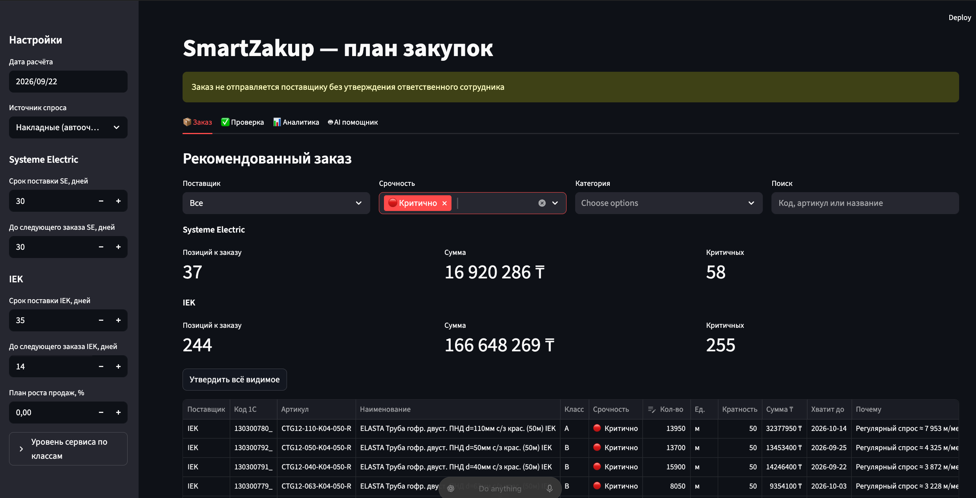Click the Кратность column header
The image size is (976, 498).
click(x=740, y=409)
